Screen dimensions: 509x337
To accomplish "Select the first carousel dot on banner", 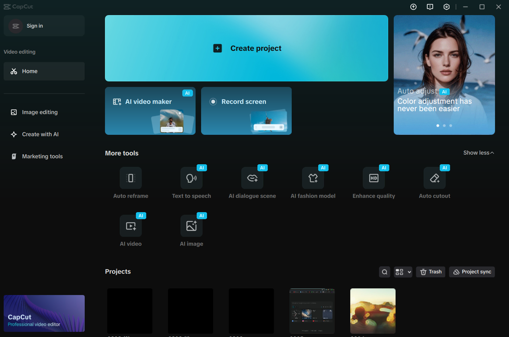I will click(438, 126).
